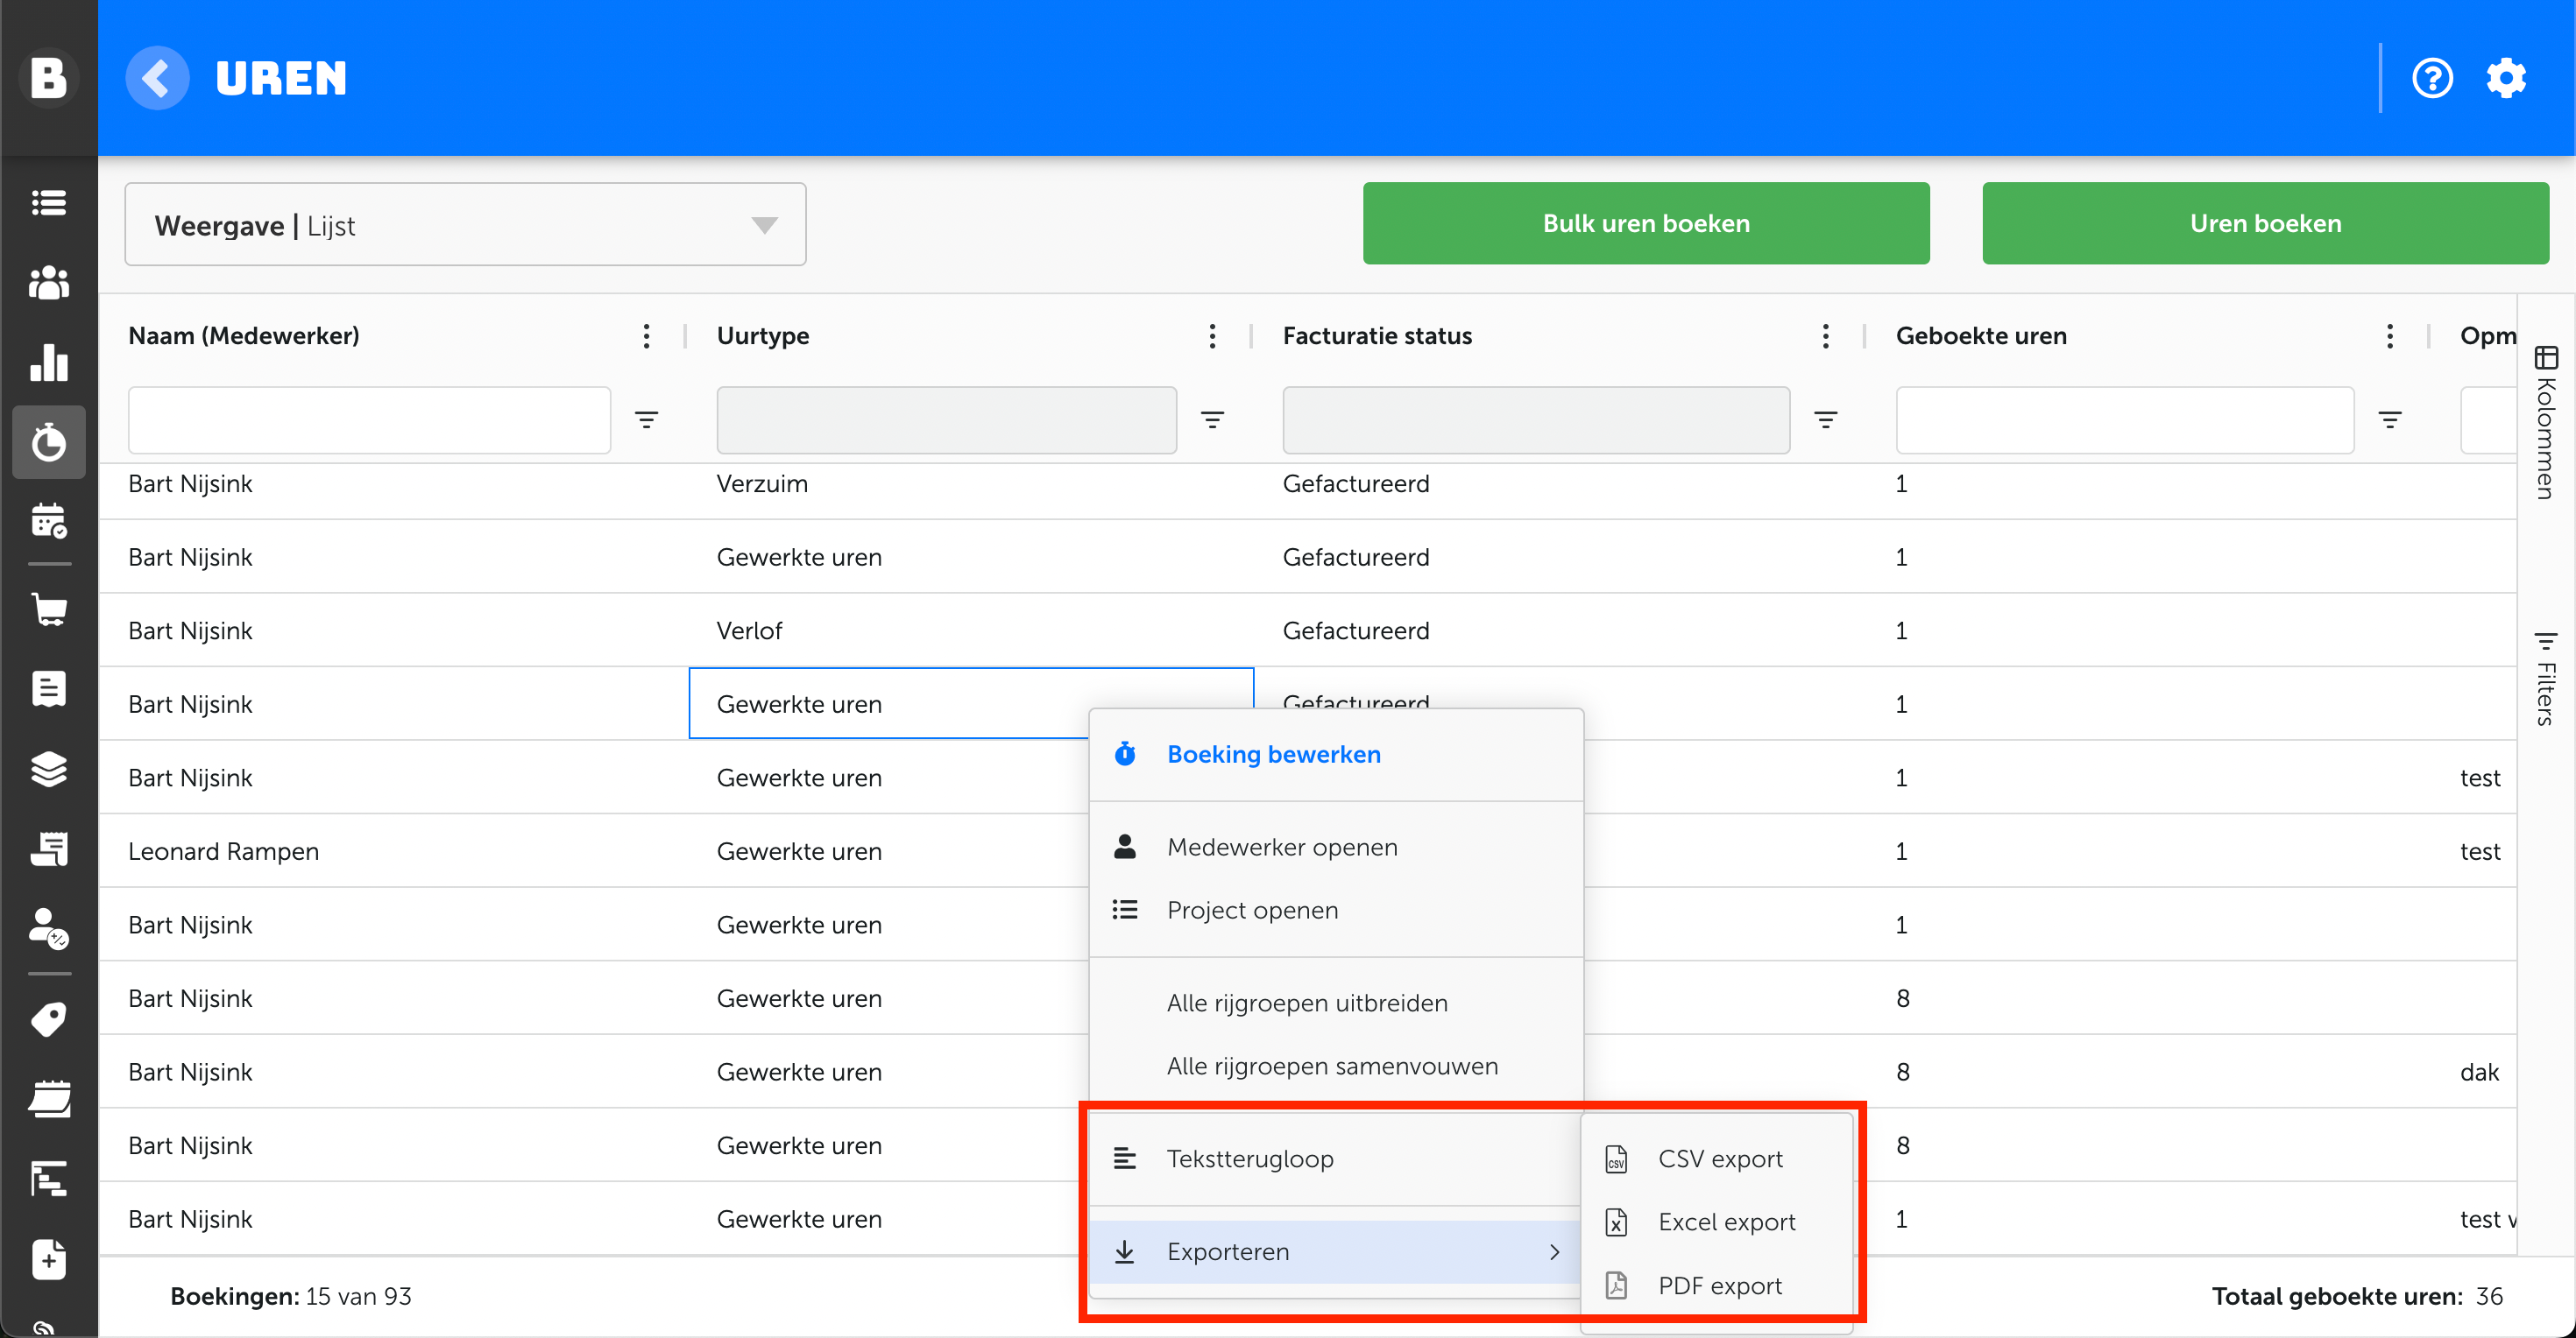Select Project openen menu entry
The width and height of the screenshot is (2576, 1338).
(x=1336, y=911)
